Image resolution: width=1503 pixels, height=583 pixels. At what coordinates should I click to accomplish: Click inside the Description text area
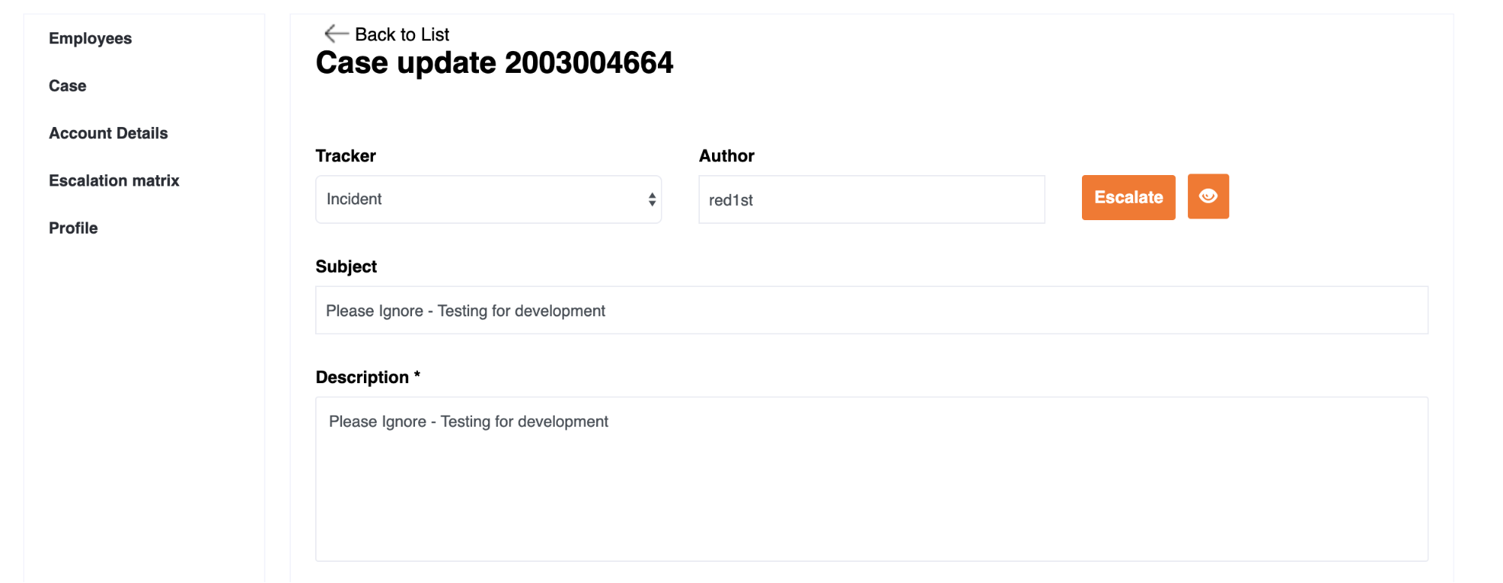(x=871, y=496)
